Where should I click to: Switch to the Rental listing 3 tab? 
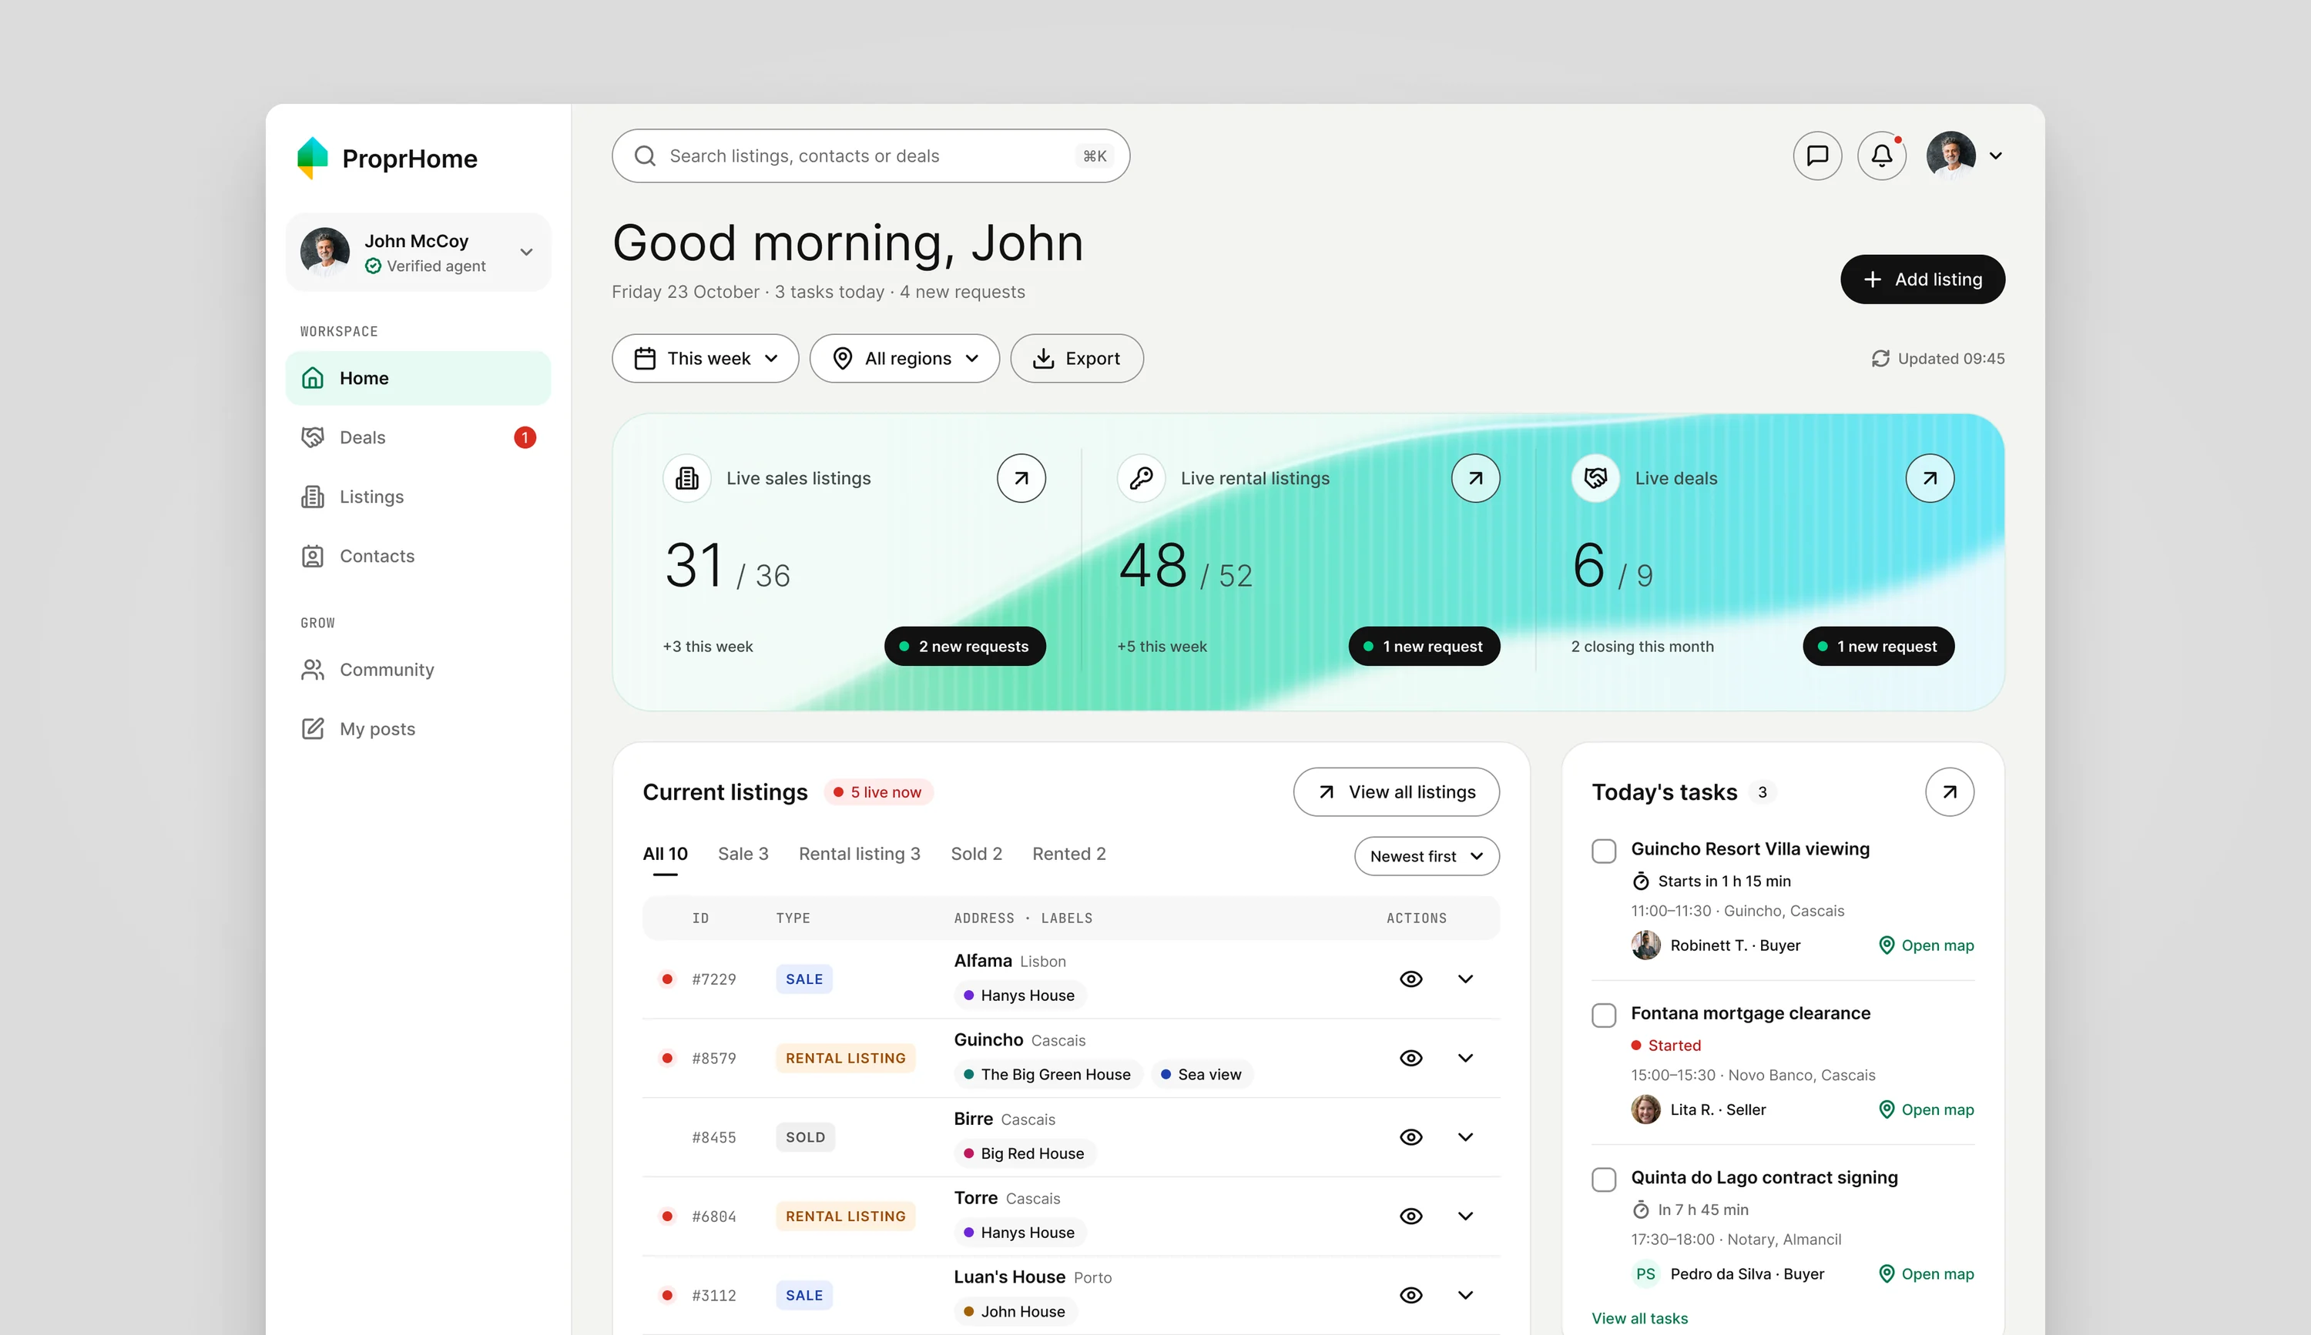[859, 853]
